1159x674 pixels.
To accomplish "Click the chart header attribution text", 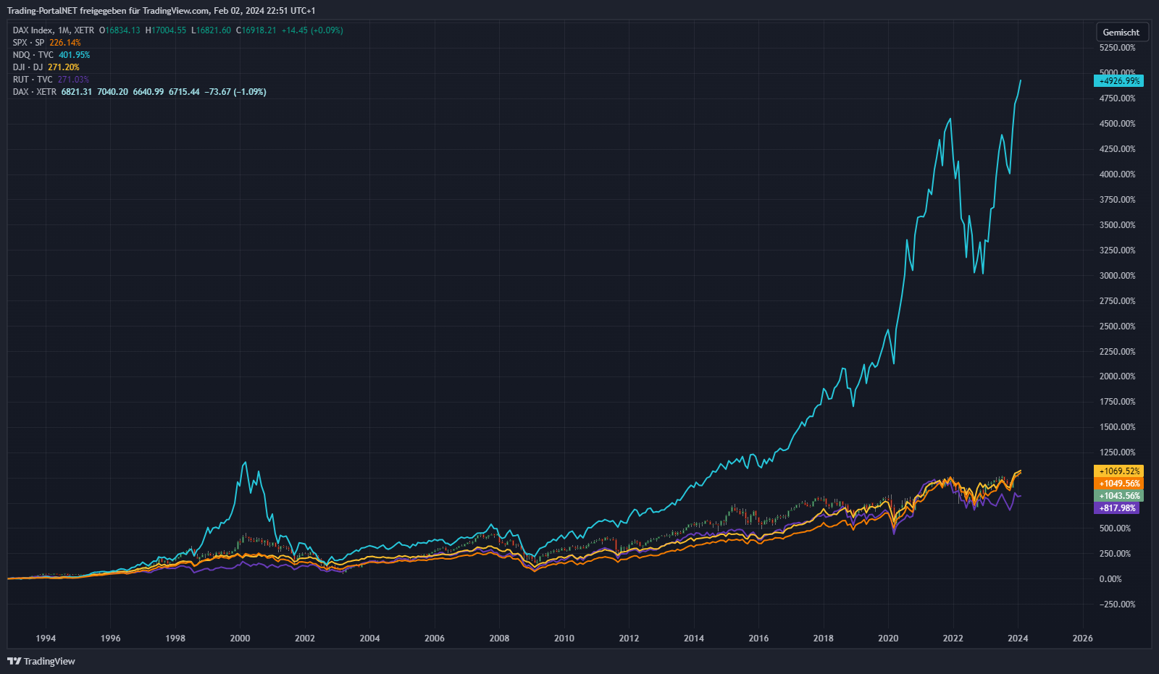I will pyautogui.click(x=161, y=11).
